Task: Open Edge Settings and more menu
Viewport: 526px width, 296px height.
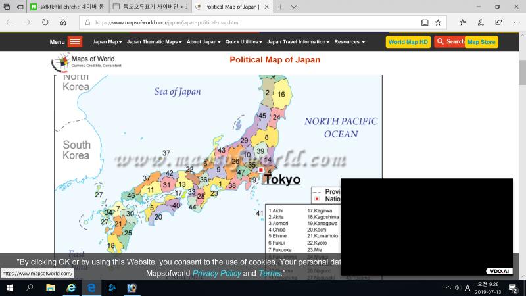Action: [x=517, y=22]
